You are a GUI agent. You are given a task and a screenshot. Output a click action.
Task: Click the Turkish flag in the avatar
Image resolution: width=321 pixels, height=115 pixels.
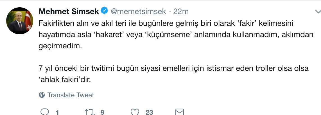pos(28,21)
